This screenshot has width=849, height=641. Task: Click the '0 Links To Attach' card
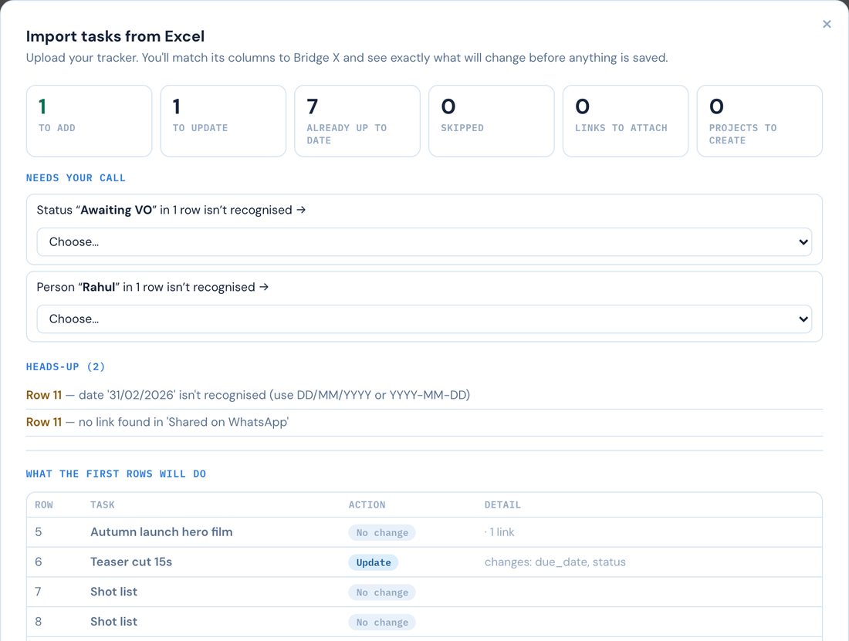coord(625,121)
